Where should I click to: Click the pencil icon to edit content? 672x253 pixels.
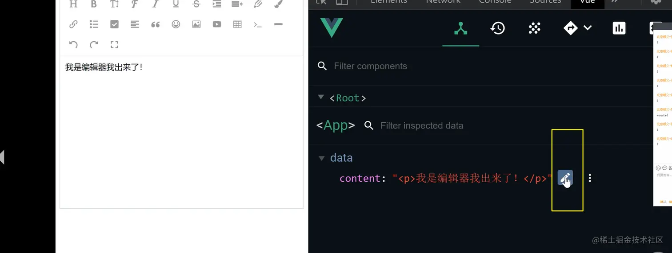coord(565,178)
